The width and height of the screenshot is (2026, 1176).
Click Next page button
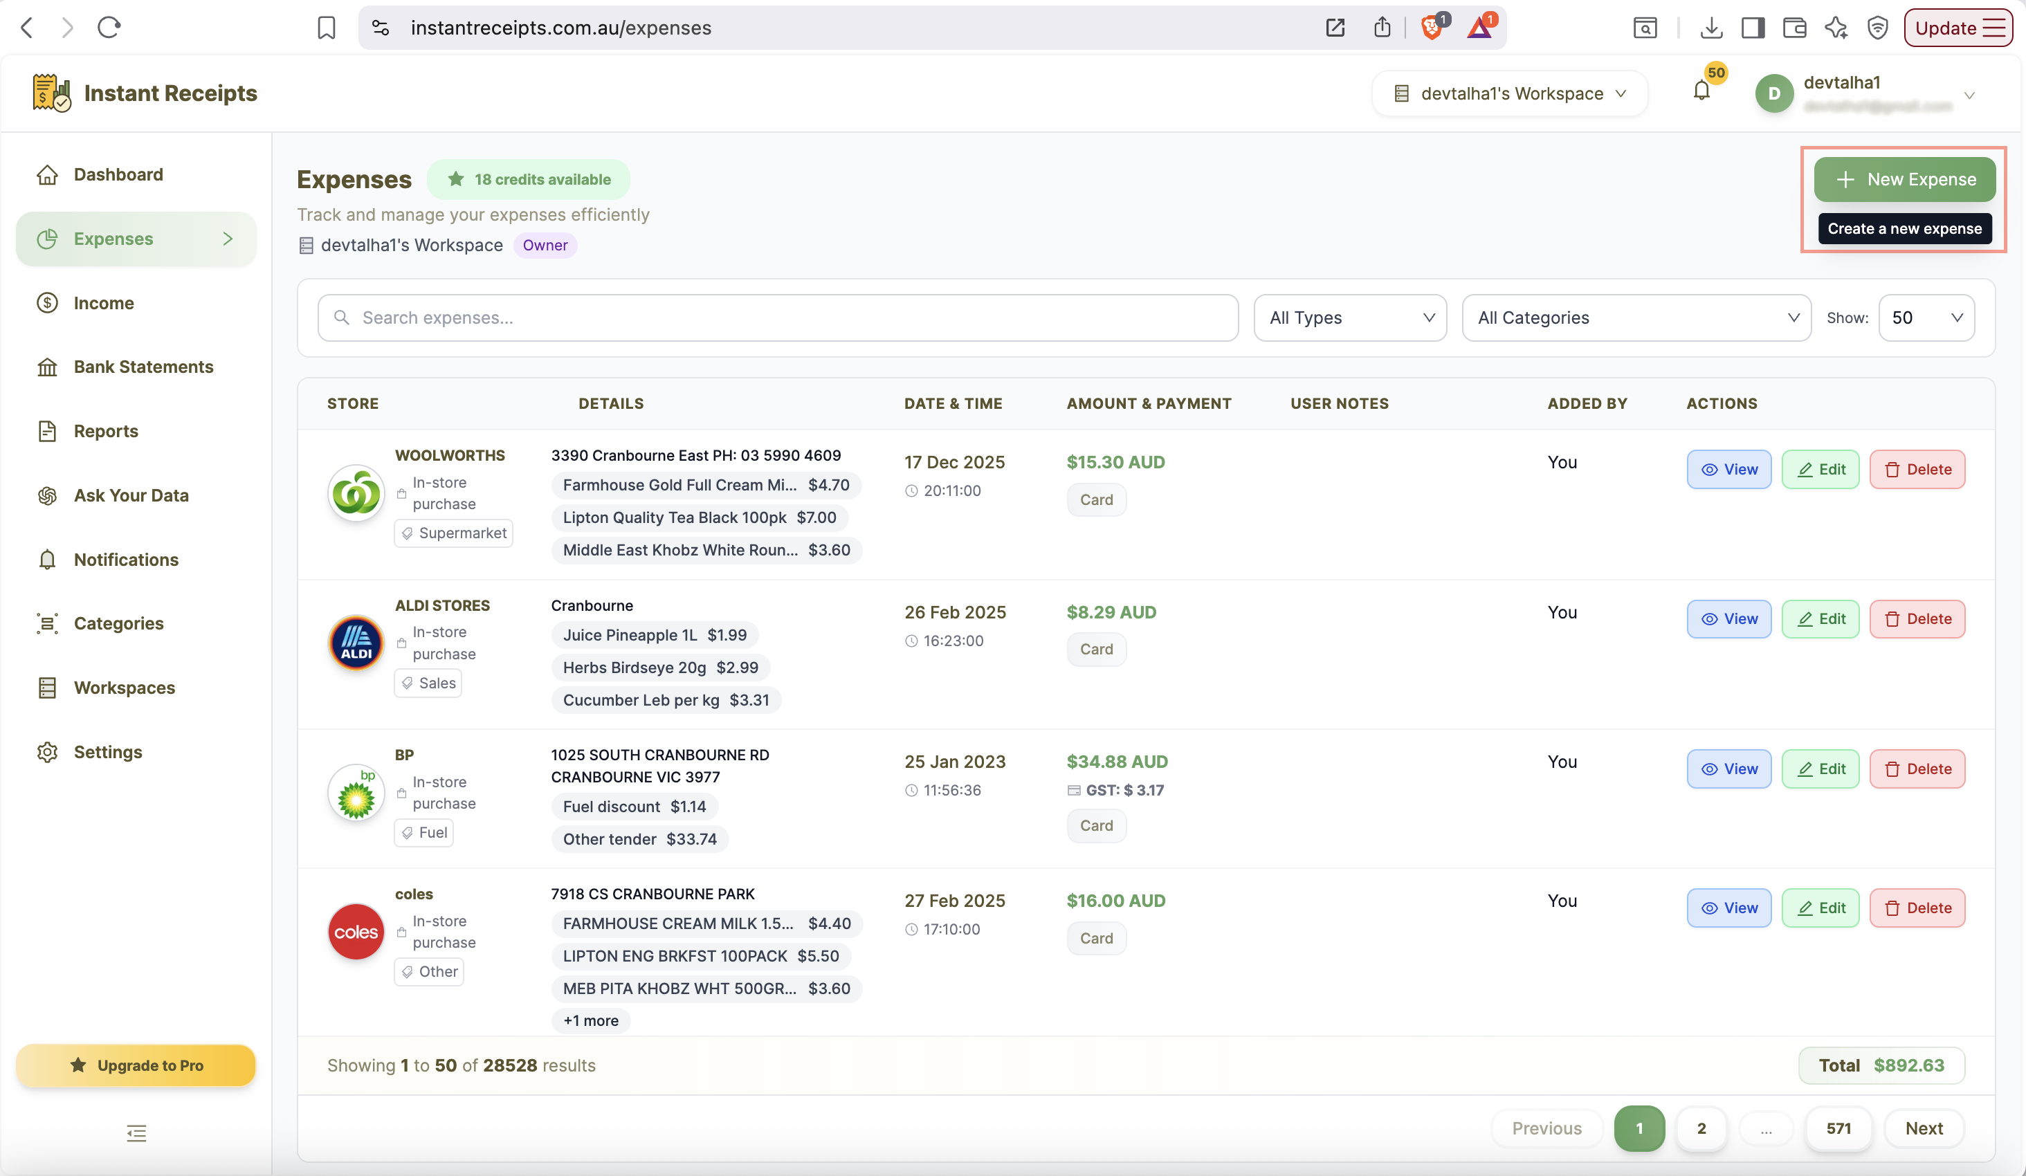[1924, 1128]
